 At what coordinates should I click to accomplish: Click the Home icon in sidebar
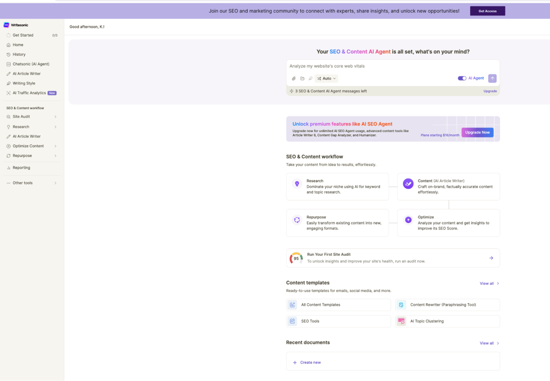point(9,45)
